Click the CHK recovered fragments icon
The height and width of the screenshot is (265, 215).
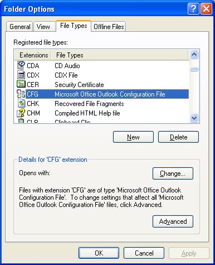pyautogui.click(x=21, y=103)
